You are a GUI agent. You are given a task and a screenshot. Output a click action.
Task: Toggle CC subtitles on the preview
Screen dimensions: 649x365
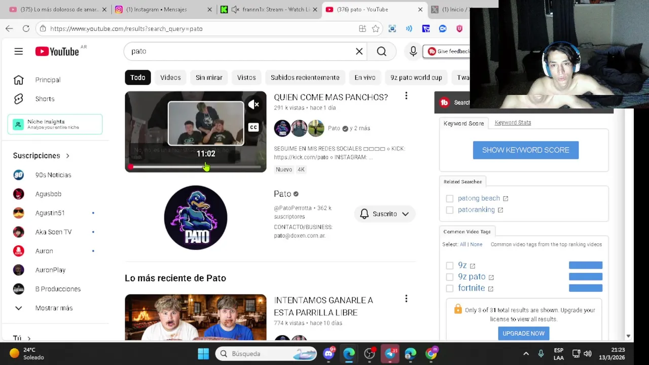pyautogui.click(x=254, y=127)
